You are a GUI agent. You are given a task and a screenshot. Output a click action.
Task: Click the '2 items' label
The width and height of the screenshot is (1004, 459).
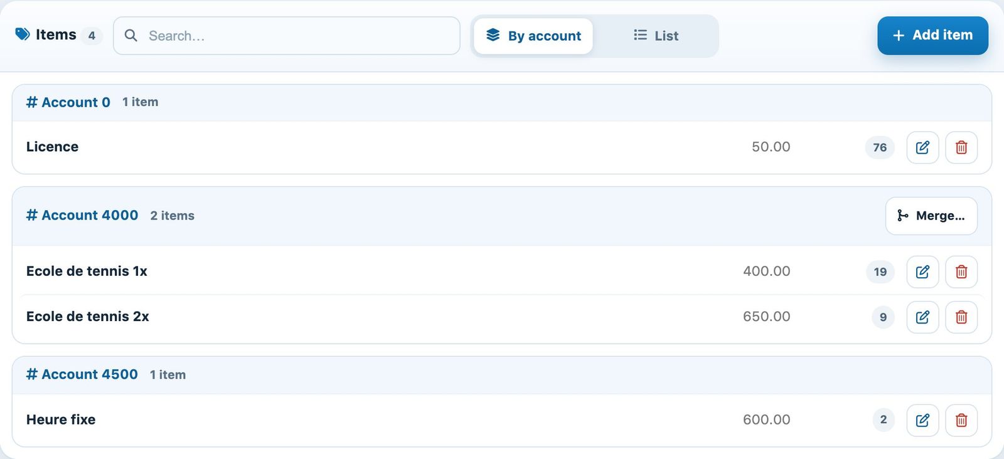point(173,216)
